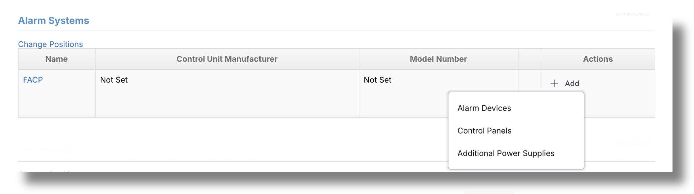Open the Add actions dropdown label
The image size is (694, 194).
click(x=572, y=83)
